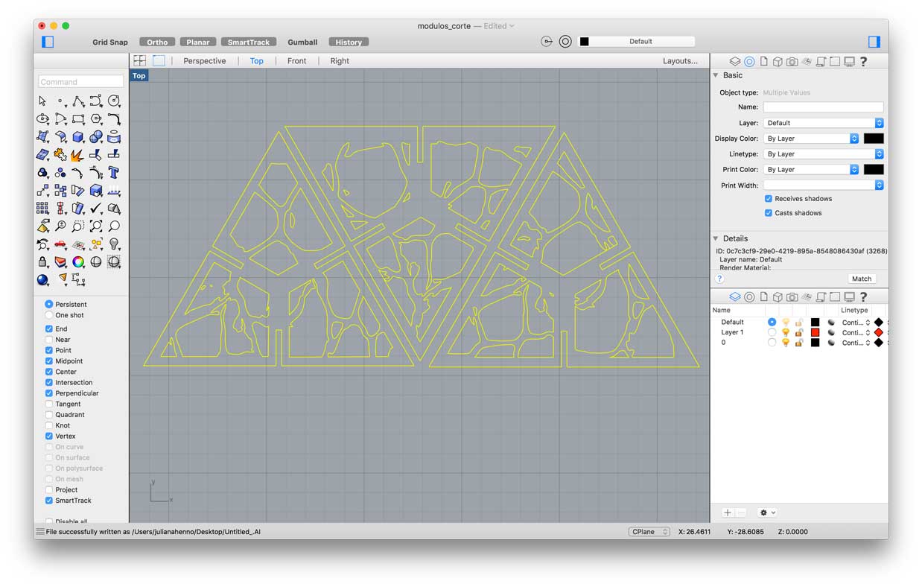Switch to the Perspective viewport tab

coord(205,61)
